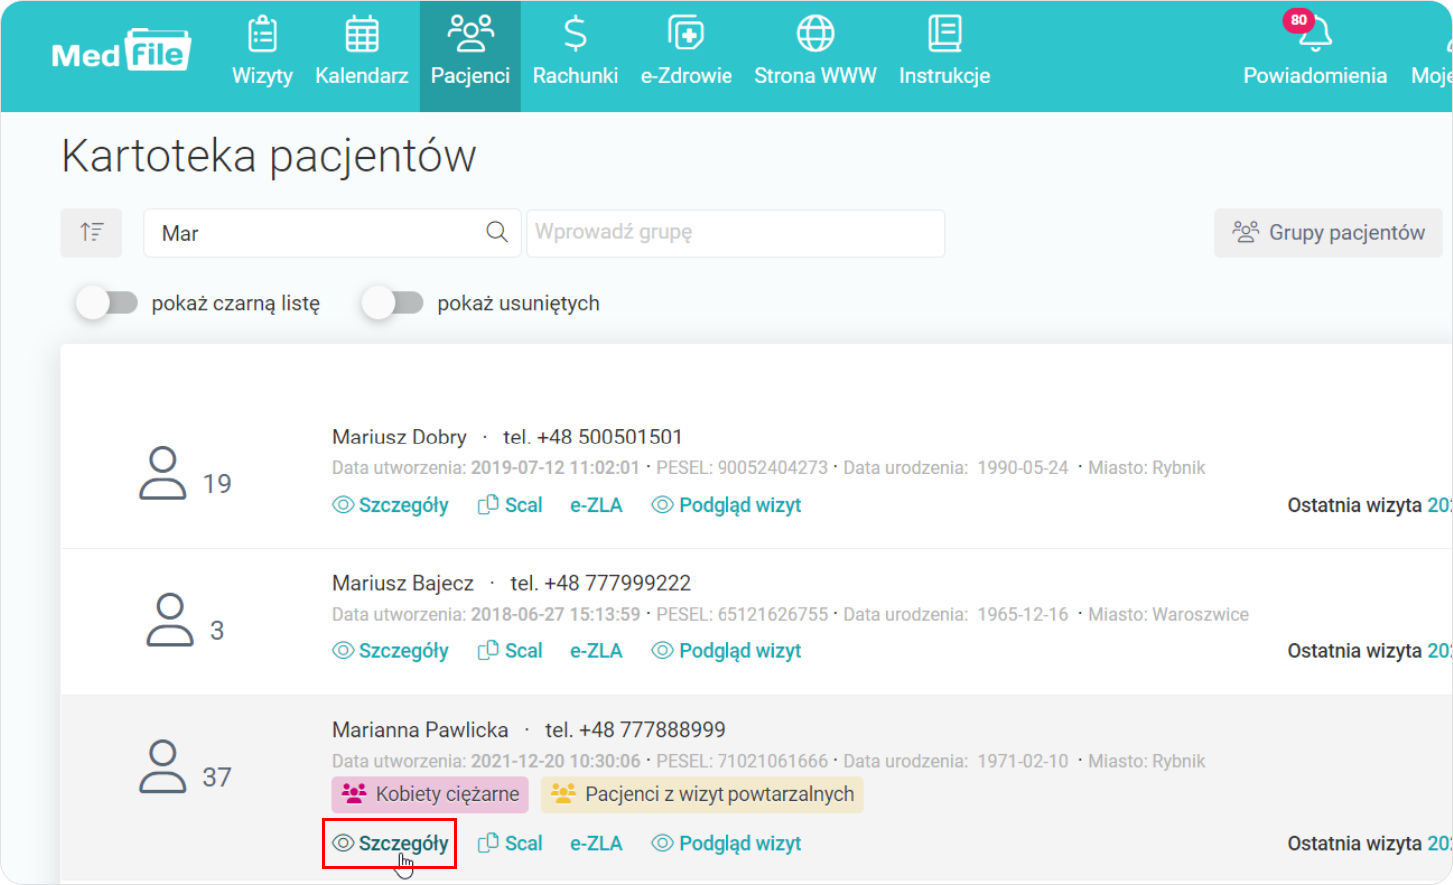Click the red 80 notification badge

coord(1298,20)
